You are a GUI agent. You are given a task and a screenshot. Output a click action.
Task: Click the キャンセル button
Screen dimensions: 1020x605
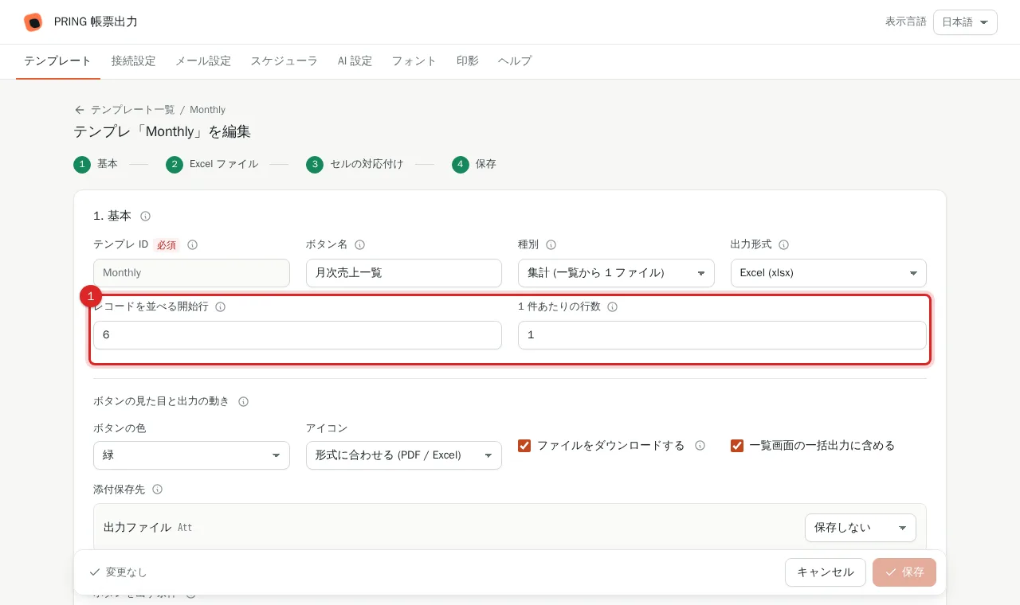coord(826,572)
